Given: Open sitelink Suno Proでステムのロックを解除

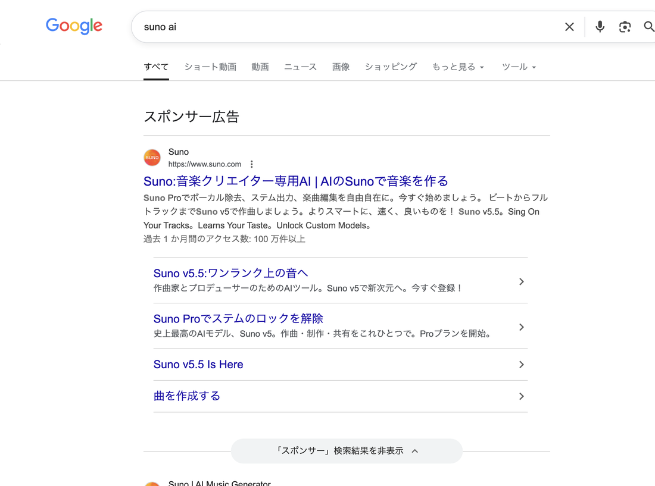Looking at the screenshot, I should point(238,319).
